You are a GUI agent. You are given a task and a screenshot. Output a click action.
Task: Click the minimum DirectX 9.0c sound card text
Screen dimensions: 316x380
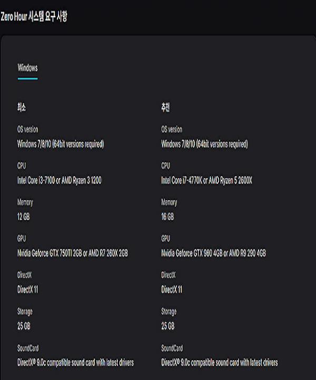75,363
